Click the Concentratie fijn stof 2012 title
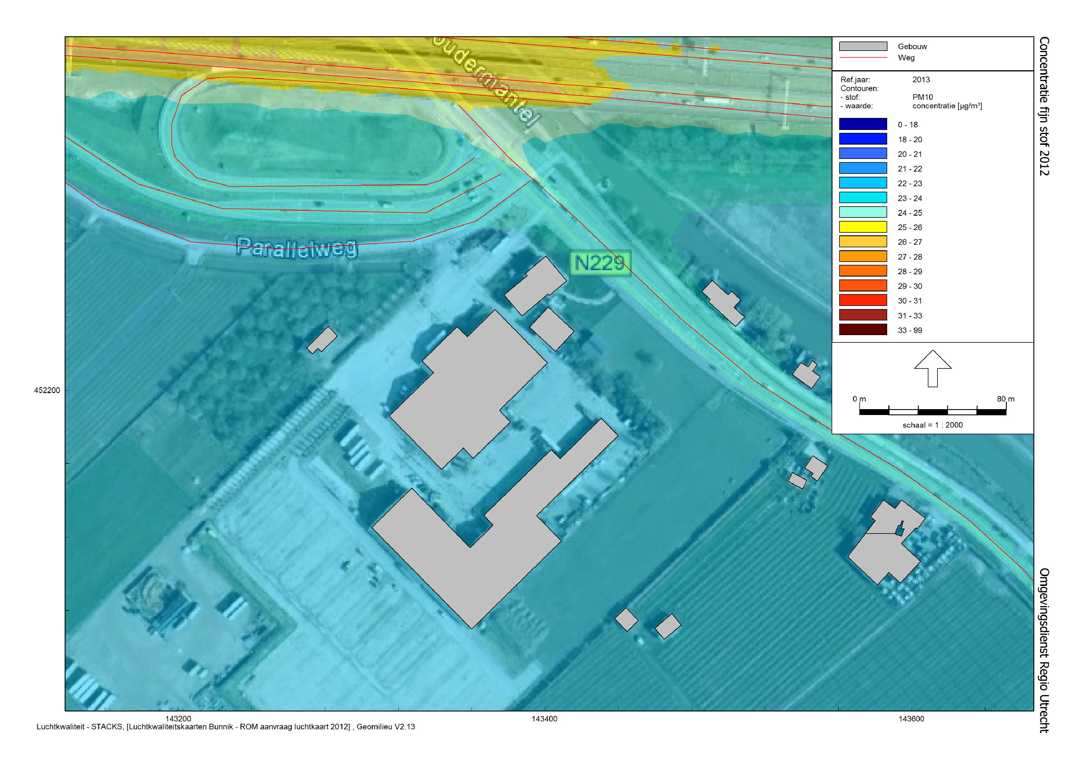This screenshot has height=770, width=1089. pos(1043,106)
